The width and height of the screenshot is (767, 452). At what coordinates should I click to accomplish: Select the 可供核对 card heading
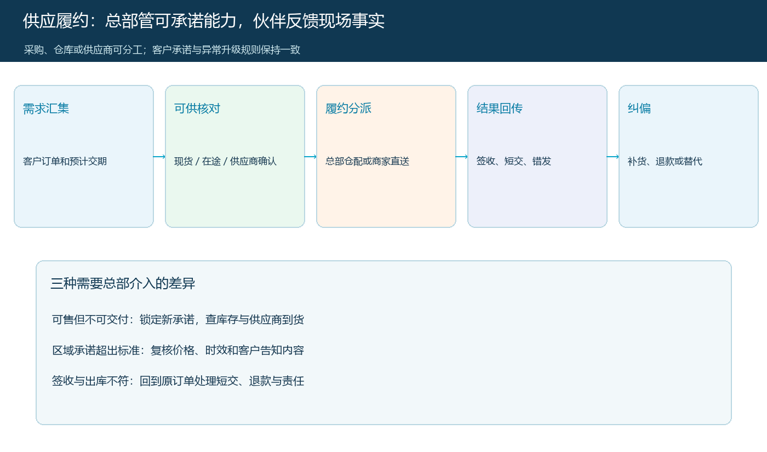tap(197, 108)
